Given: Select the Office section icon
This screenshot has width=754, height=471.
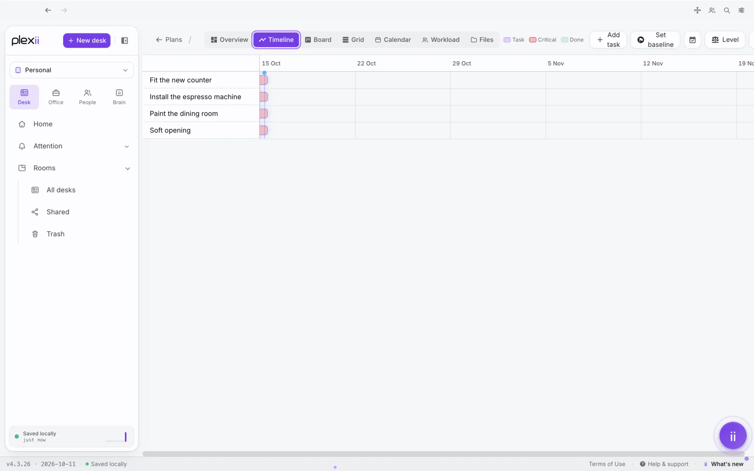Looking at the screenshot, I should (x=56, y=97).
